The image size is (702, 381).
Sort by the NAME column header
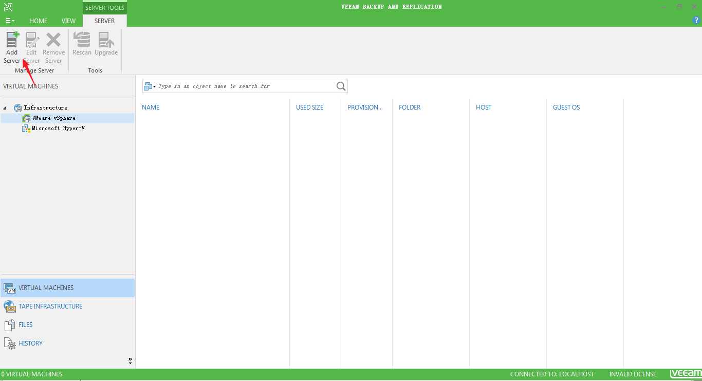coord(151,107)
